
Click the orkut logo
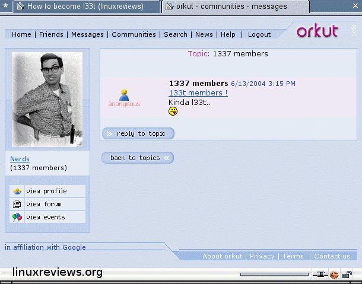317,30
